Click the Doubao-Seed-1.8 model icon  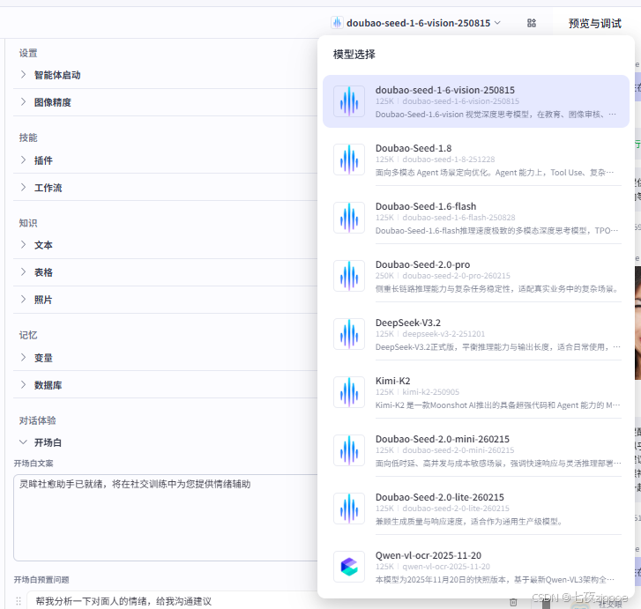[348, 160]
